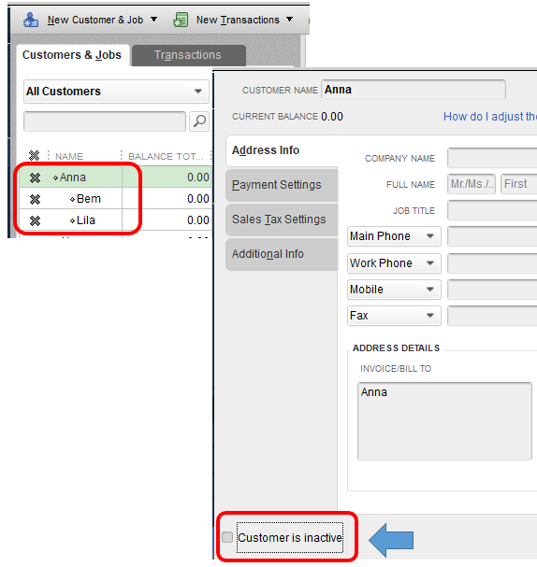Click the search magnifier icon
The image size is (537, 567).
(x=199, y=121)
